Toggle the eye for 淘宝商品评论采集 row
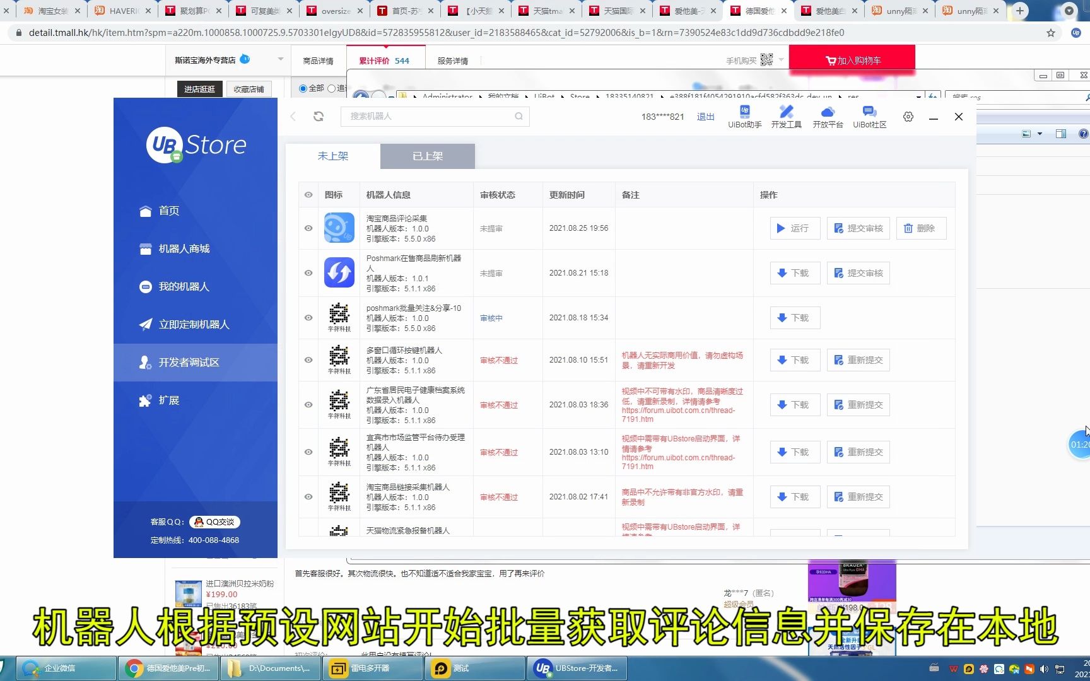The width and height of the screenshot is (1090, 681). 308,228
